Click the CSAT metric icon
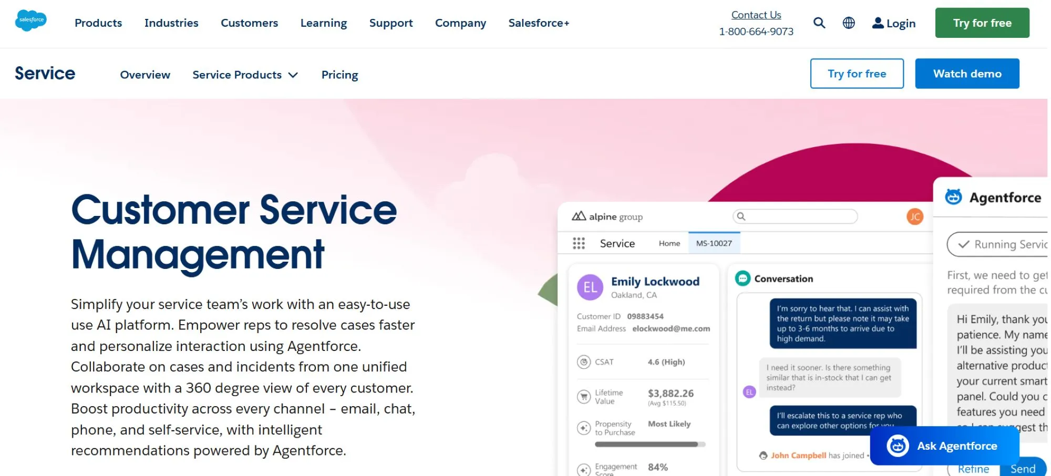Screen dimensions: 1051x476 click(x=584, y=362)
